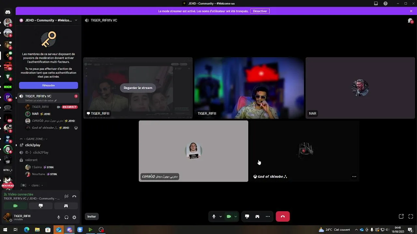This screenshot has height=234, width=417.
Task: Toggle microphone mute in call controls
Action: 214,216
